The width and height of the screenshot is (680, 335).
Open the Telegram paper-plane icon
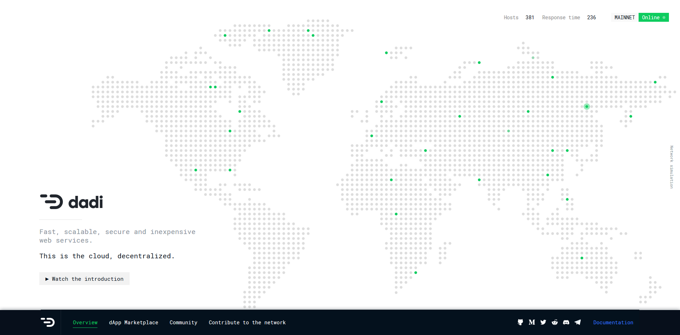click(578, 322)
